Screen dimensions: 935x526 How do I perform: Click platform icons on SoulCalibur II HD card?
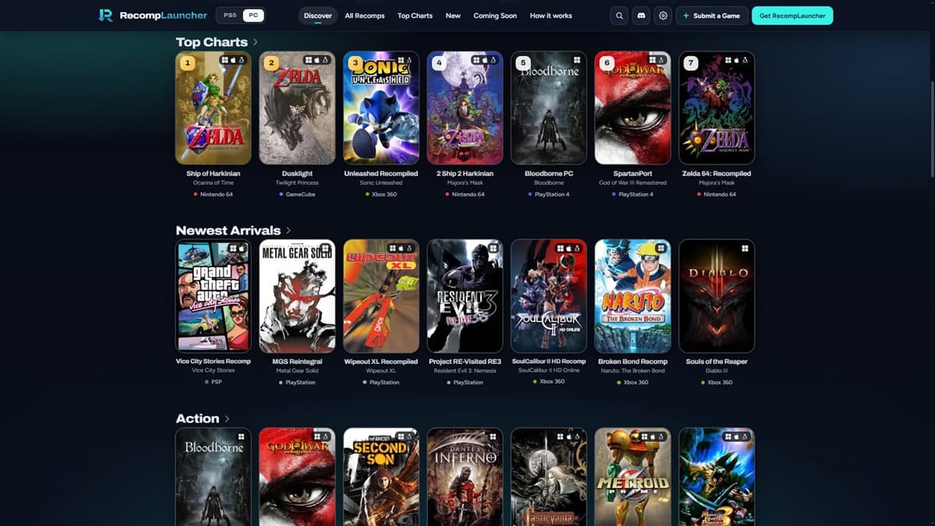point(569,248)
